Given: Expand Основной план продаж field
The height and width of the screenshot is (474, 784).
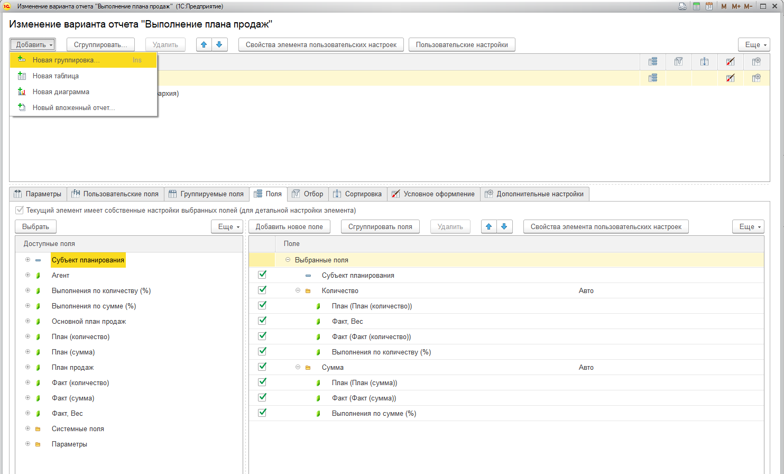Looking at the screenshot, I should click(x=27, y=321).
